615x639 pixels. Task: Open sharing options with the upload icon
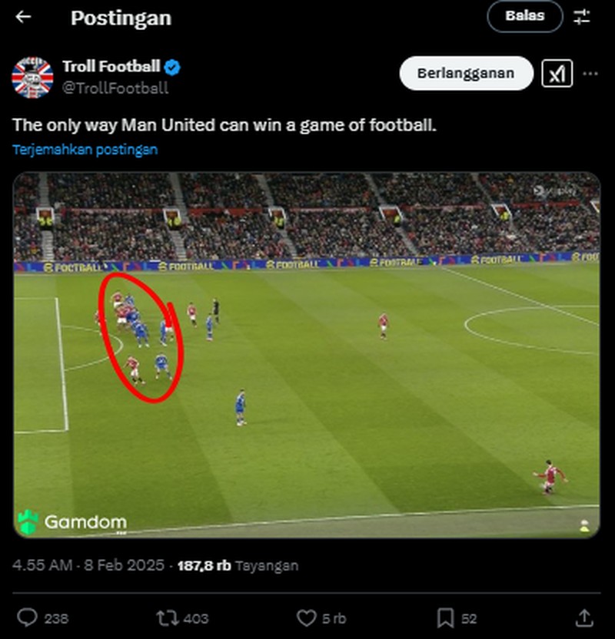pyautogui.click(x=586, y=617)
